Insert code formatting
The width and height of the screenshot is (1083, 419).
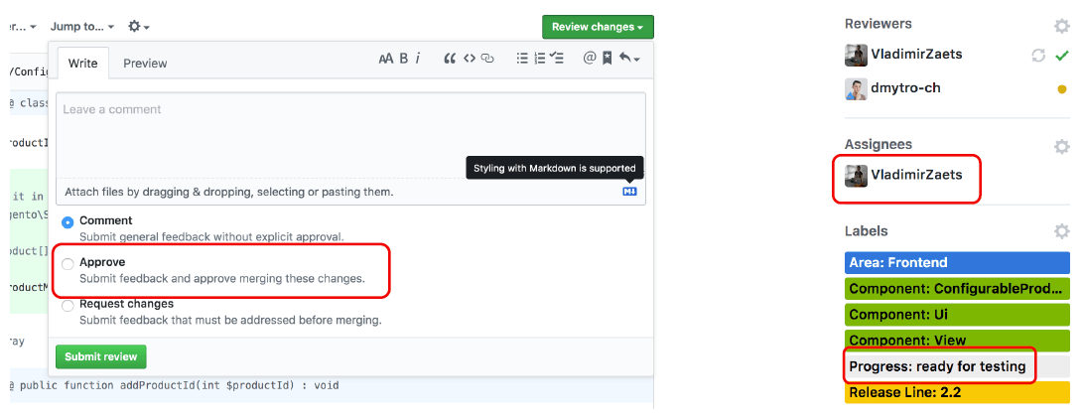coord(469,59)
